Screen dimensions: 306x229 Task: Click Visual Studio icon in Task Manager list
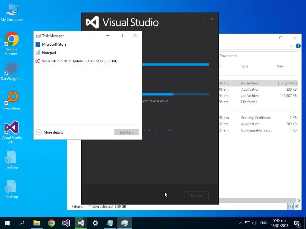tap(38, 61)
